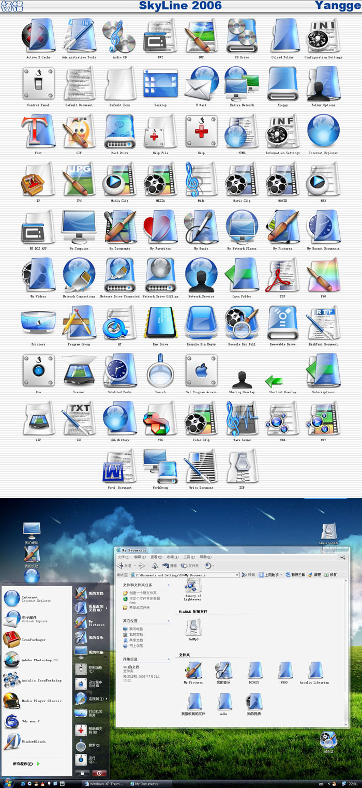Select the Internet Explorer globe in grid

[323, 131]
